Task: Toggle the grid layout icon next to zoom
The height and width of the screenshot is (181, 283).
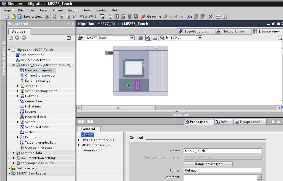Action: (x=155, y=38)
